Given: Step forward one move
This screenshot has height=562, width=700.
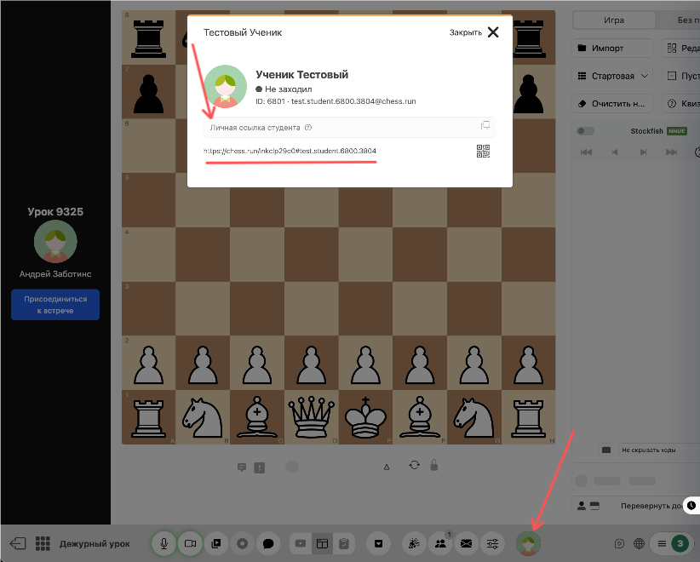Looking at the screenshot, I should pyautogui.click(x=643, y=152).
